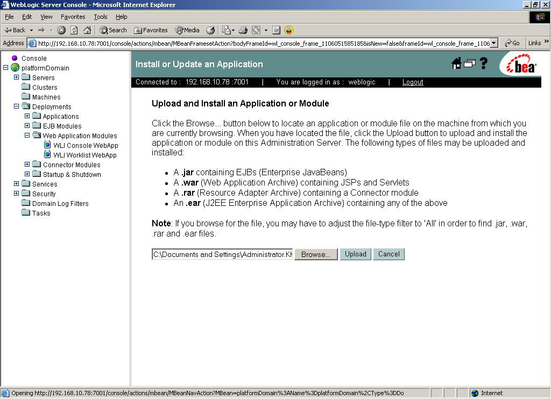Open the Favorites menu
The image size is (551, 400).
click(73, 17)
